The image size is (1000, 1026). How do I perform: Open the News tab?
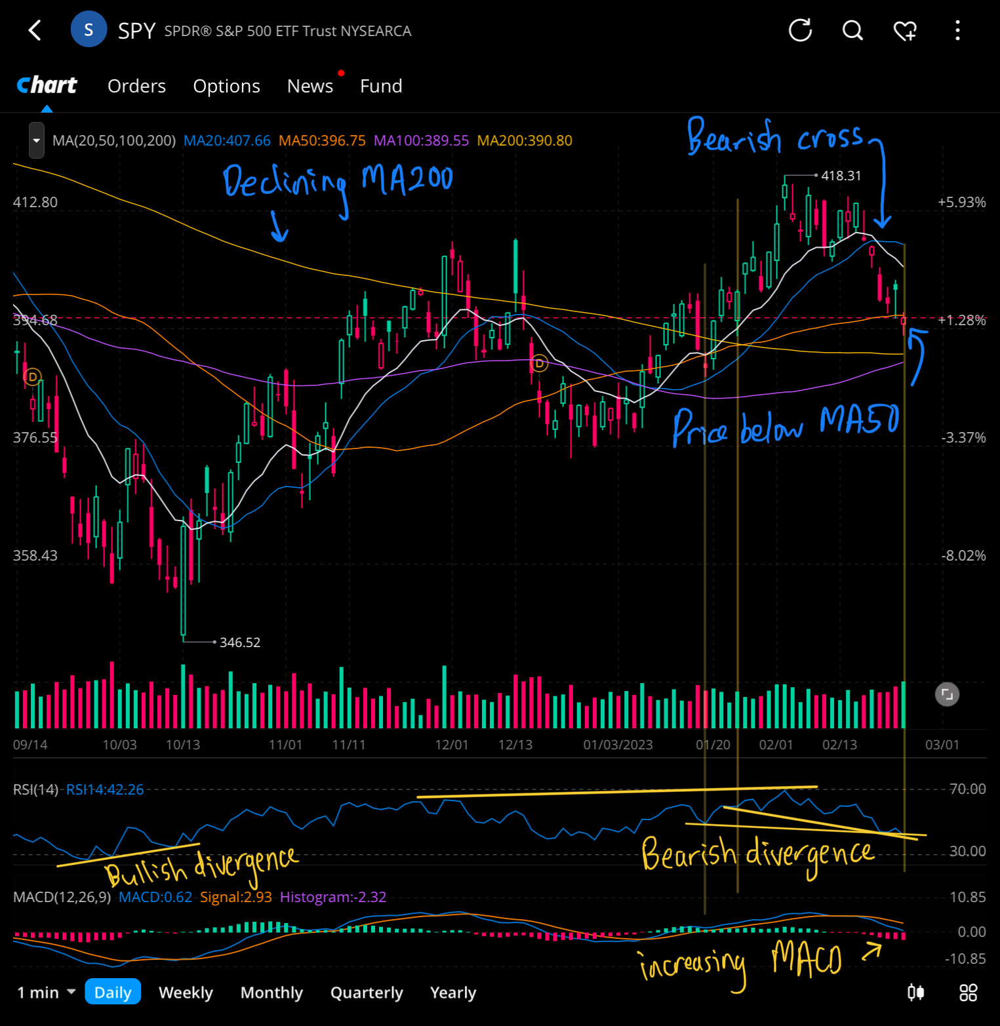tap(310, 86)
